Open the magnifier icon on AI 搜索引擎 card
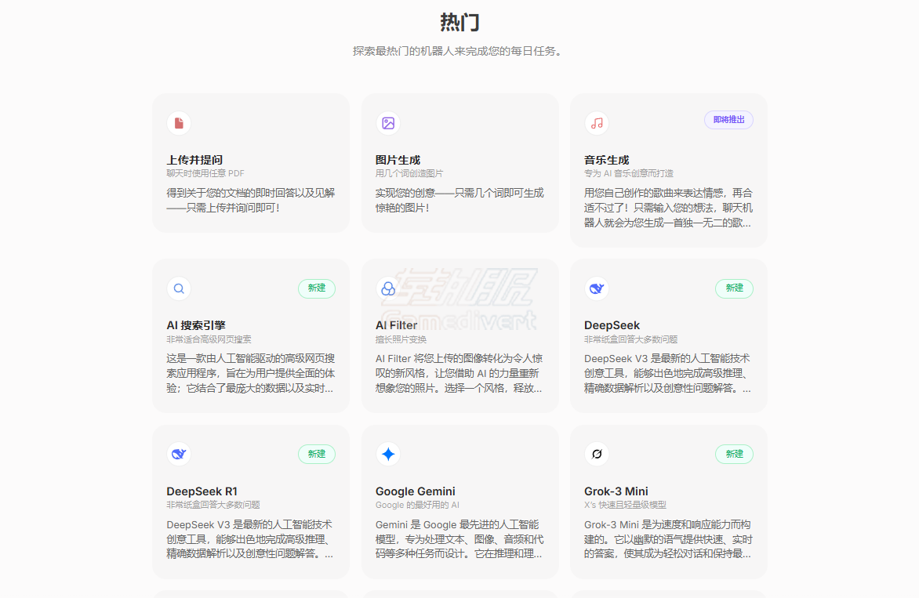919x598 pixels. tap(179, 288)
